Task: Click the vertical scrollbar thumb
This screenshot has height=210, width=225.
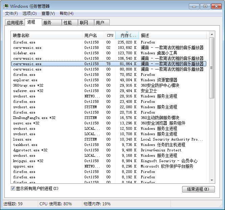Action: coord(212,67)
